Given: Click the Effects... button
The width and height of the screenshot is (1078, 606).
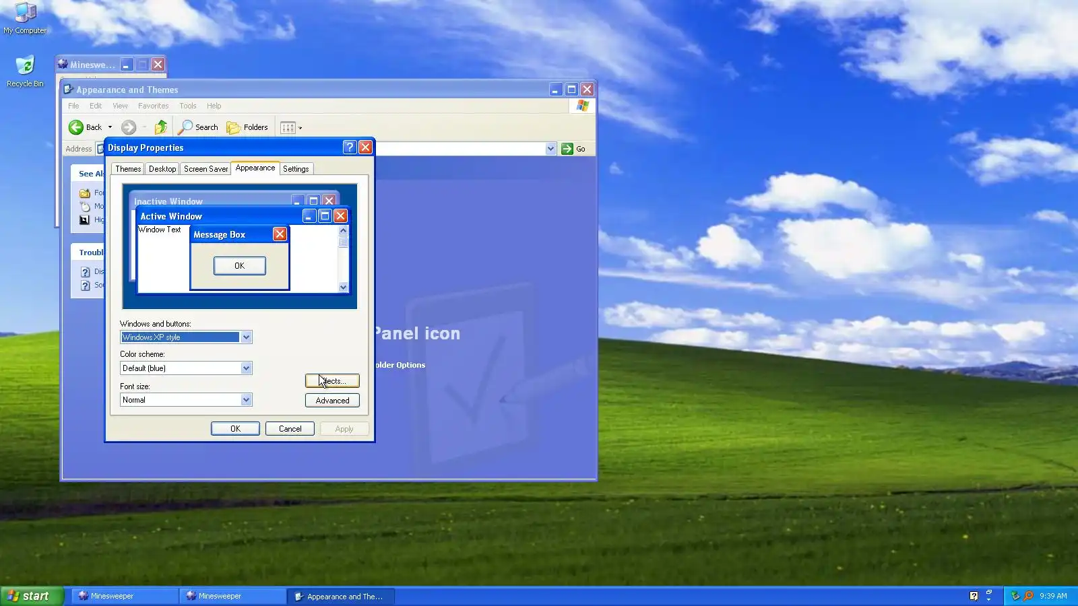Looking at the screenshot, I should tap(332, 381).
